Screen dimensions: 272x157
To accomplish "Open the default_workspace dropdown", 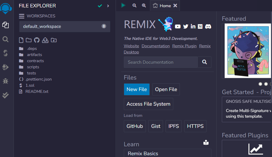I will pos(65,27).
